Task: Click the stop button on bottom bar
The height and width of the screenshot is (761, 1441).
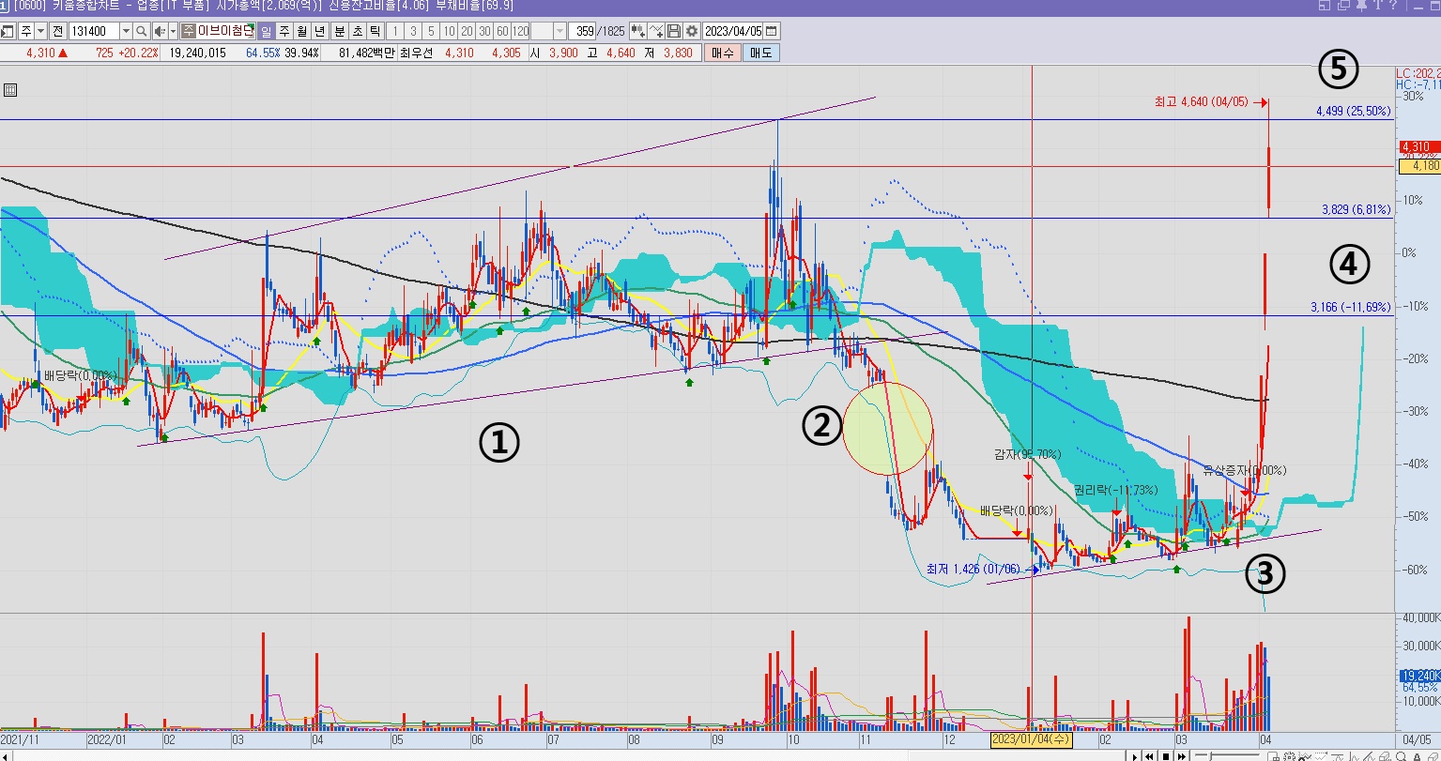Action: tap(1166, 756)
